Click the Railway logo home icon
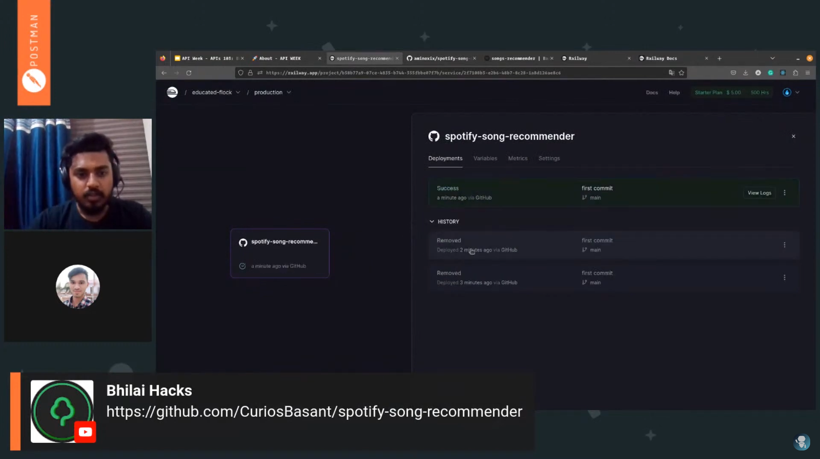This screenshot has width=820, height=459. pyautogui.click(x=172, y=92)
